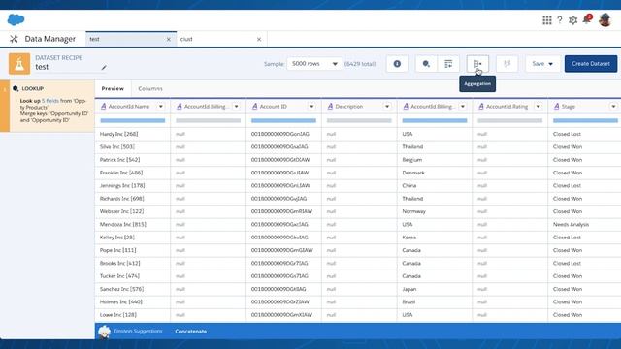621x349 pixels.
Task: Click the text type icon on AccountId.Name column
Action: 104,107
